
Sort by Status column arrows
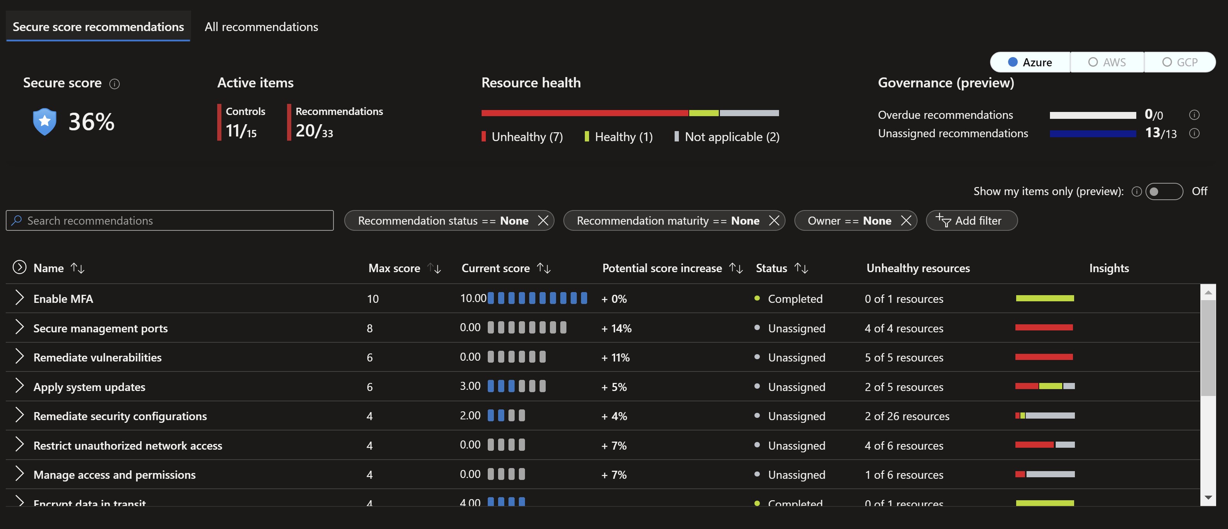point(801,268)
